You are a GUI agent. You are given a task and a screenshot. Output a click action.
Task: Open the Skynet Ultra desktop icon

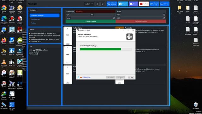[12, 63]
